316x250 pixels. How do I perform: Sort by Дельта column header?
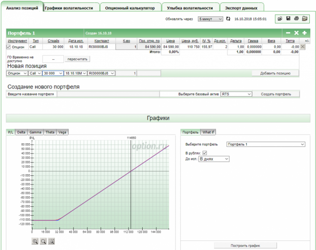click(236, 41)
